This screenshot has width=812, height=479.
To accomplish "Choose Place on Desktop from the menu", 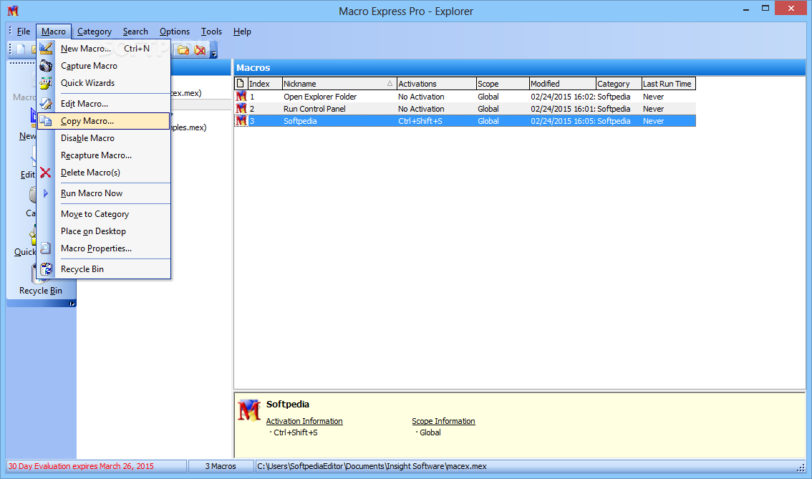I will 104,231.
